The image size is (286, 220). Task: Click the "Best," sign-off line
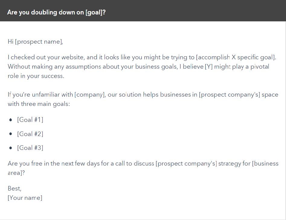[x=14, y=188]
